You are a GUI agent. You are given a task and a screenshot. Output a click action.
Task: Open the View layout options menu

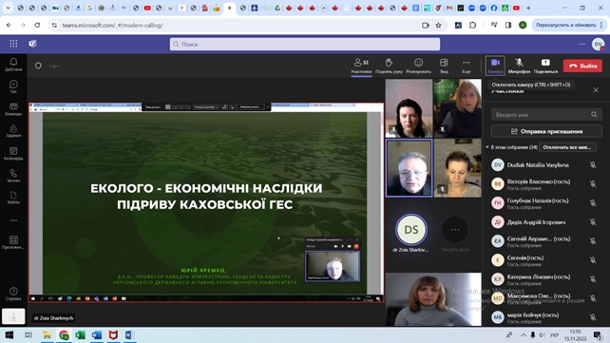(x=444, y=66)
